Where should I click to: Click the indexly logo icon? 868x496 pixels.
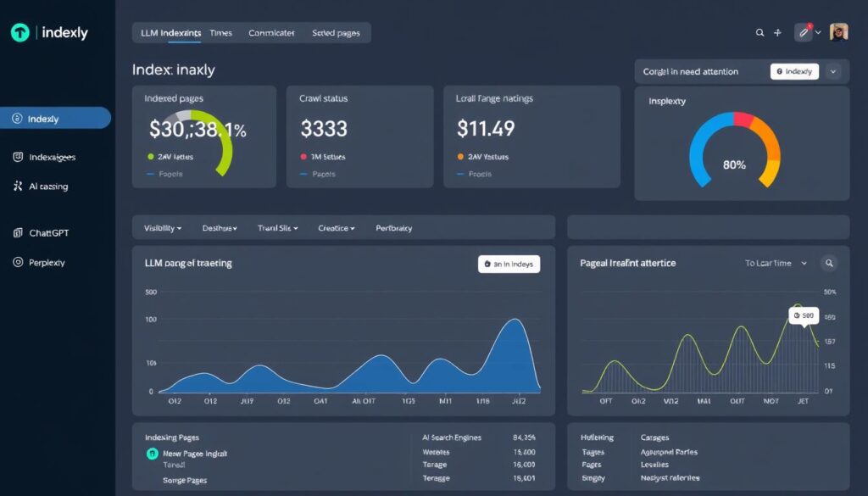click(20, 33)
